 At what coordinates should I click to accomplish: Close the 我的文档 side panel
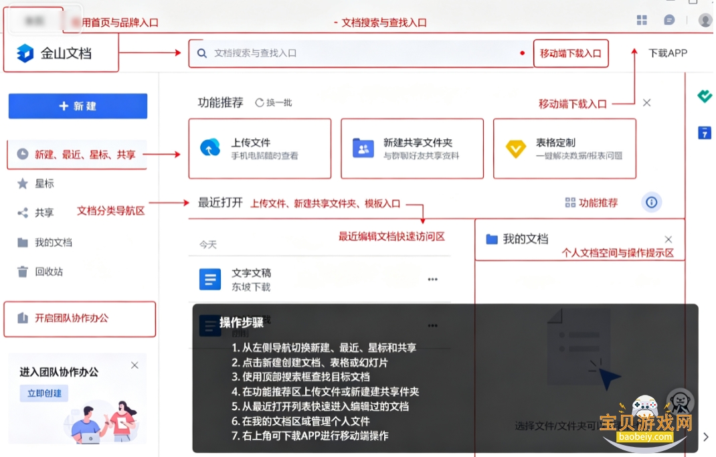tap(668, 240)
